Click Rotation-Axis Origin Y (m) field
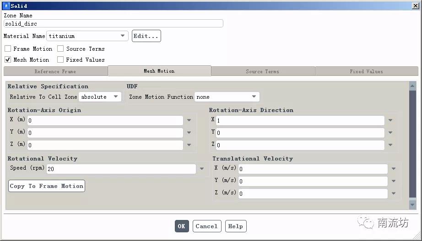This screenshot has width=422, height=241. pos(105,133)
